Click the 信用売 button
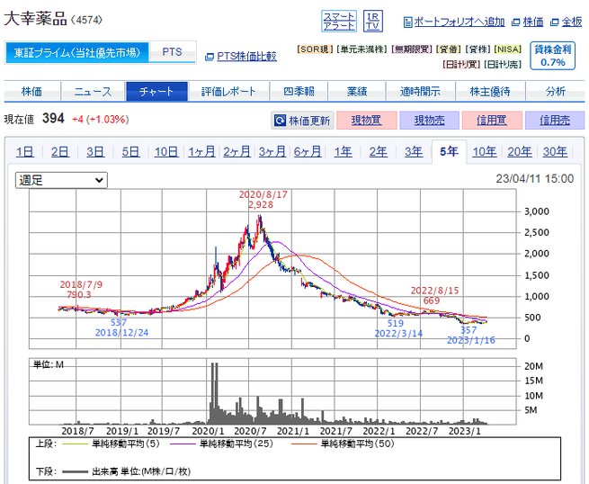The height and width of the screenshot is (484, 589). point(555,121)
